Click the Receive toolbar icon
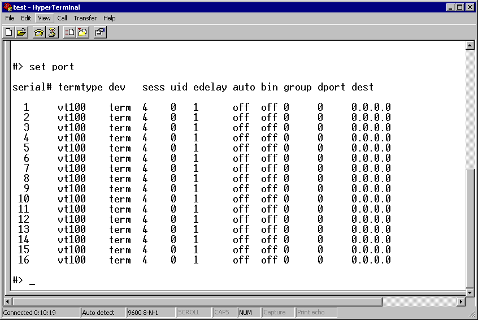The width and height of the screenshot is (478, 320). 82,32
